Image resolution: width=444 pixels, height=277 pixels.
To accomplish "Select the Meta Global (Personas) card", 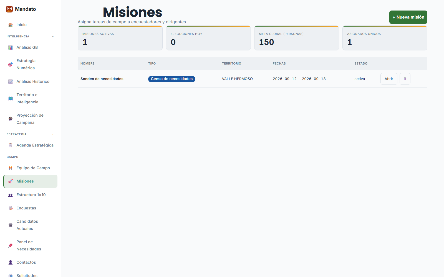I will tap(297, 38).
